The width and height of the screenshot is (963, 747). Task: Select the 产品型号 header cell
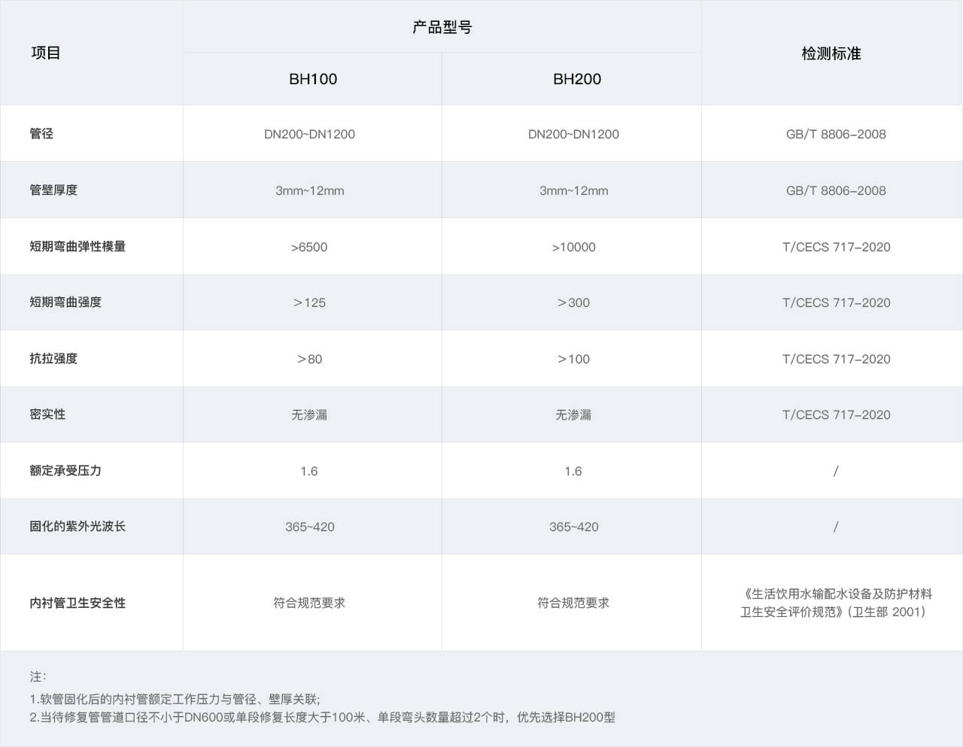click(442, 28)
